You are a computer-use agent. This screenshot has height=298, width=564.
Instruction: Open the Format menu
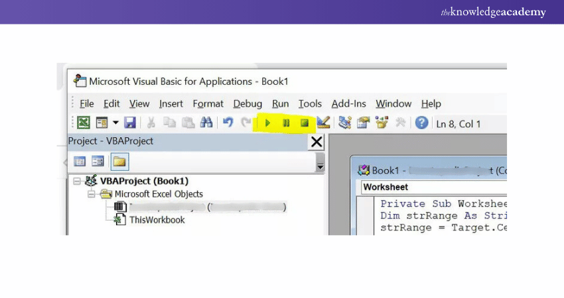click(208, 104)
